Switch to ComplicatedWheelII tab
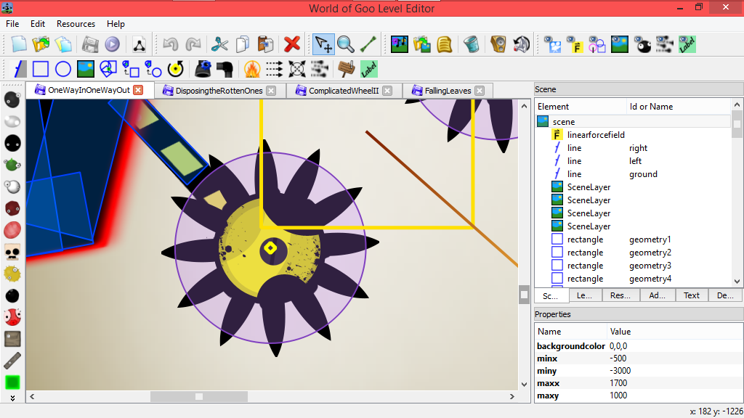 pos(344,91)
